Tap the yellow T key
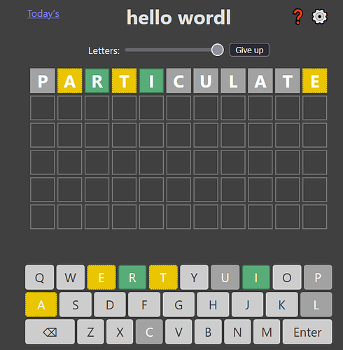 pyautogui.click(x=163, y=277)
